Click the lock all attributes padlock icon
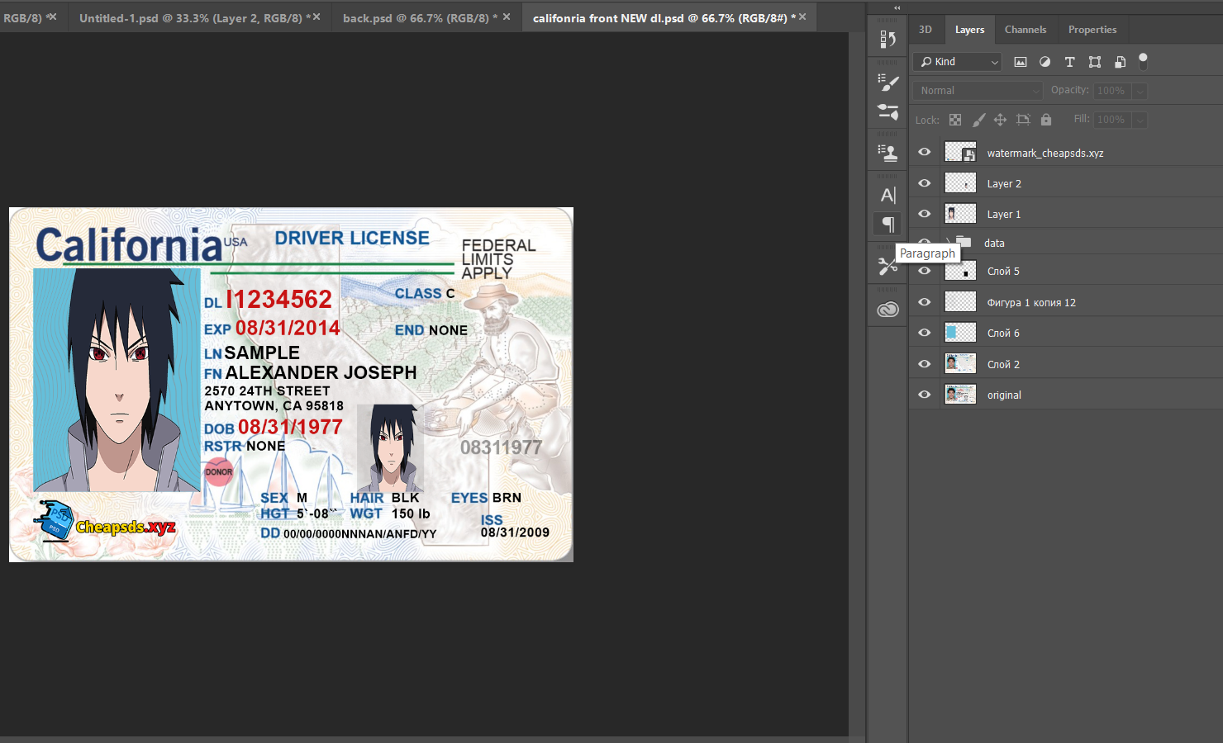 (1045, 120)
